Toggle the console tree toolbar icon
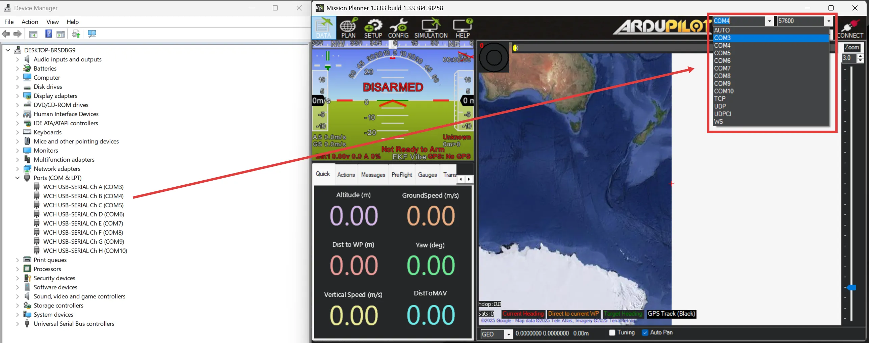 pyautogui.click(x=33, y=34)
